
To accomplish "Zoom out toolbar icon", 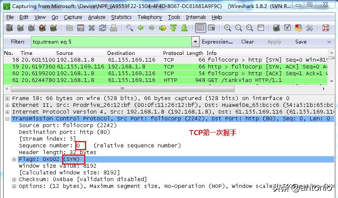I will [238, 28].
